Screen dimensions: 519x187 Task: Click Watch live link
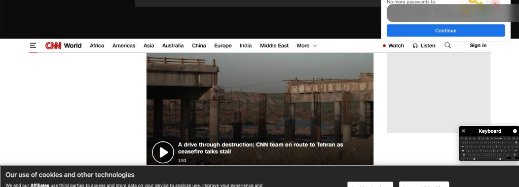393,46
